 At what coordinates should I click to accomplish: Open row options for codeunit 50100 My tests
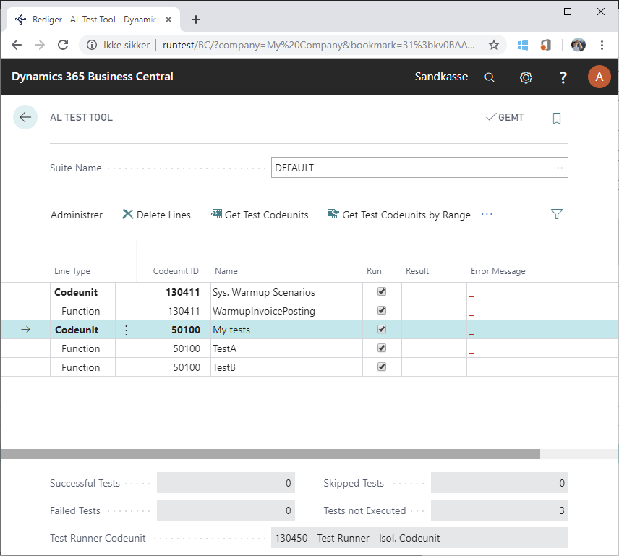click(x=126, y=330)
